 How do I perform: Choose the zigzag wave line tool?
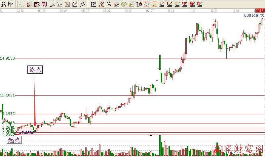[x=59, y=4]
